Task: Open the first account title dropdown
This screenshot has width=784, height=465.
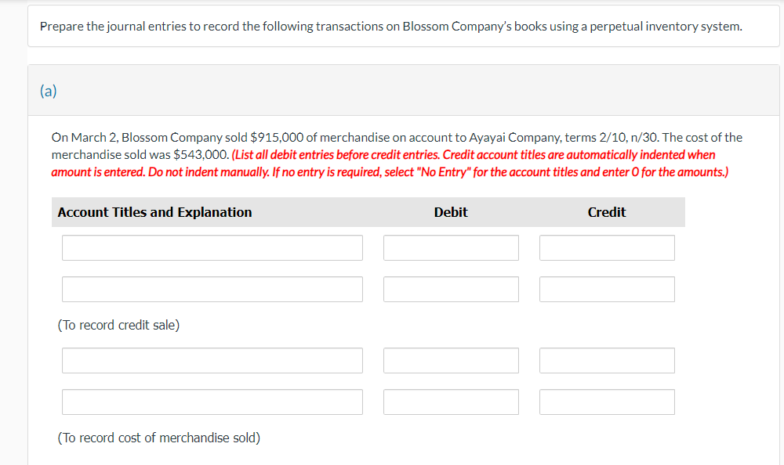Action: 212,247
